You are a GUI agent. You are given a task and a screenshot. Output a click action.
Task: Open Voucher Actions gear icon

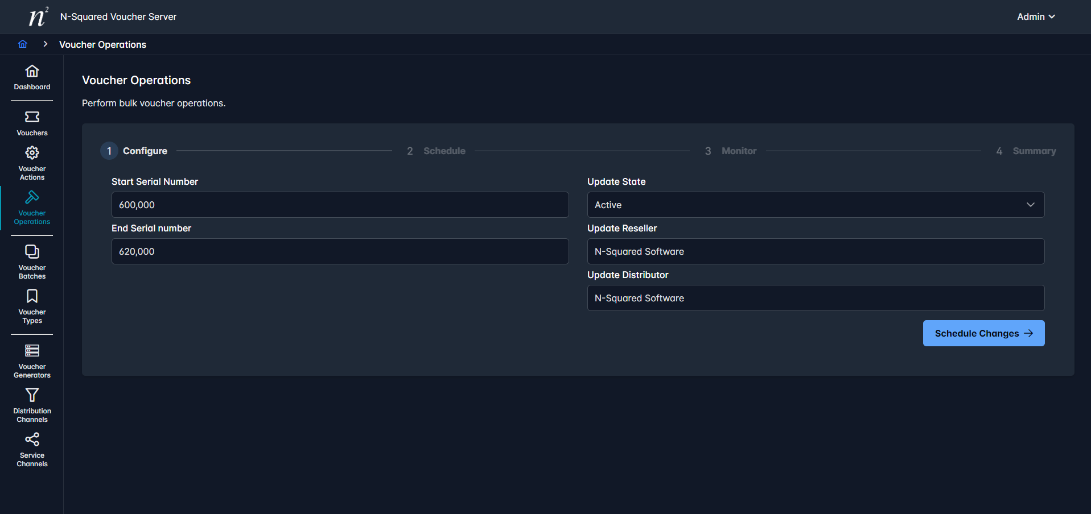click(x=32, y=153)
